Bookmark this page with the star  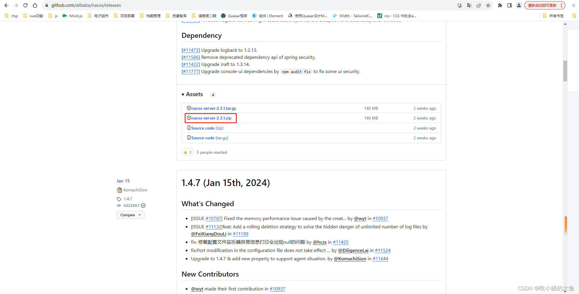tap(488, 5)
